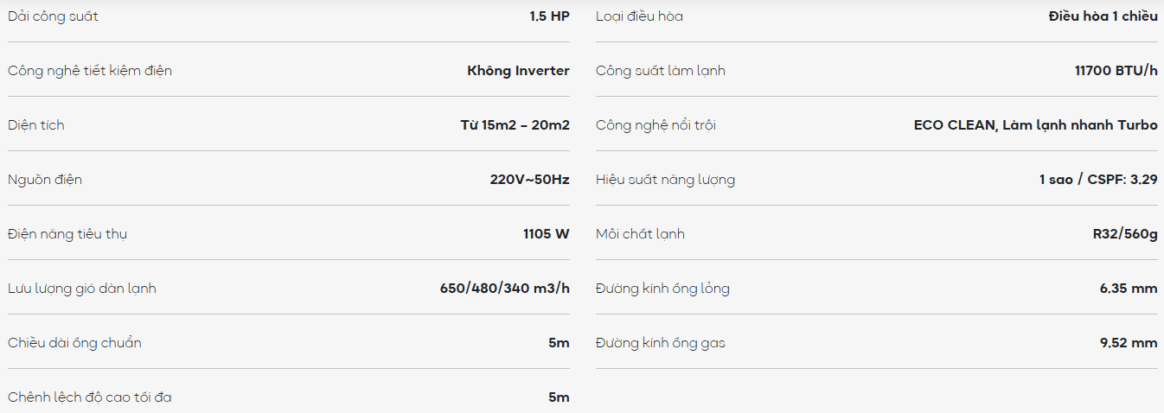
Task: Click the "11700 BTU/h" cooling capacity value
Action: pos(1116,71)
